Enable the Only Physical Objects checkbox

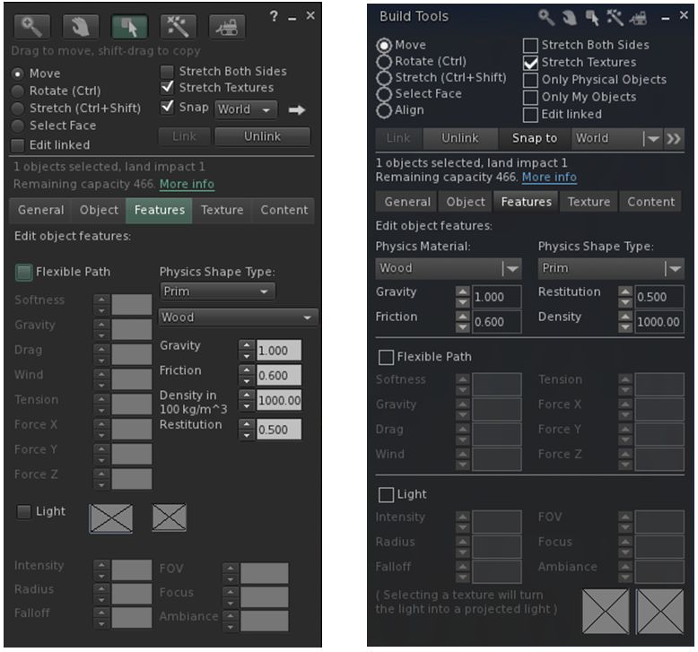pyautogui.click(x=531, y=80)
